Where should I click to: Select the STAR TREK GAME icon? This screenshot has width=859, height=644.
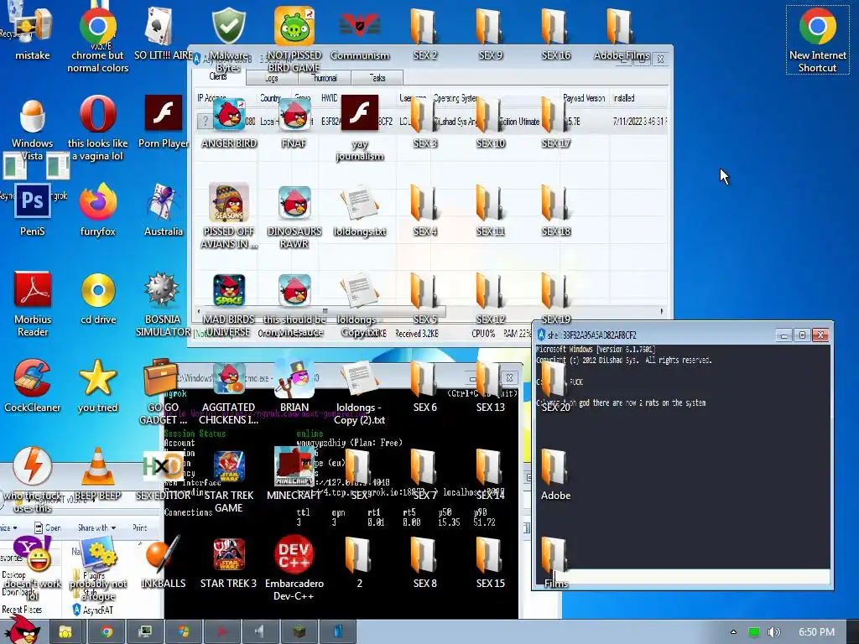228,466
